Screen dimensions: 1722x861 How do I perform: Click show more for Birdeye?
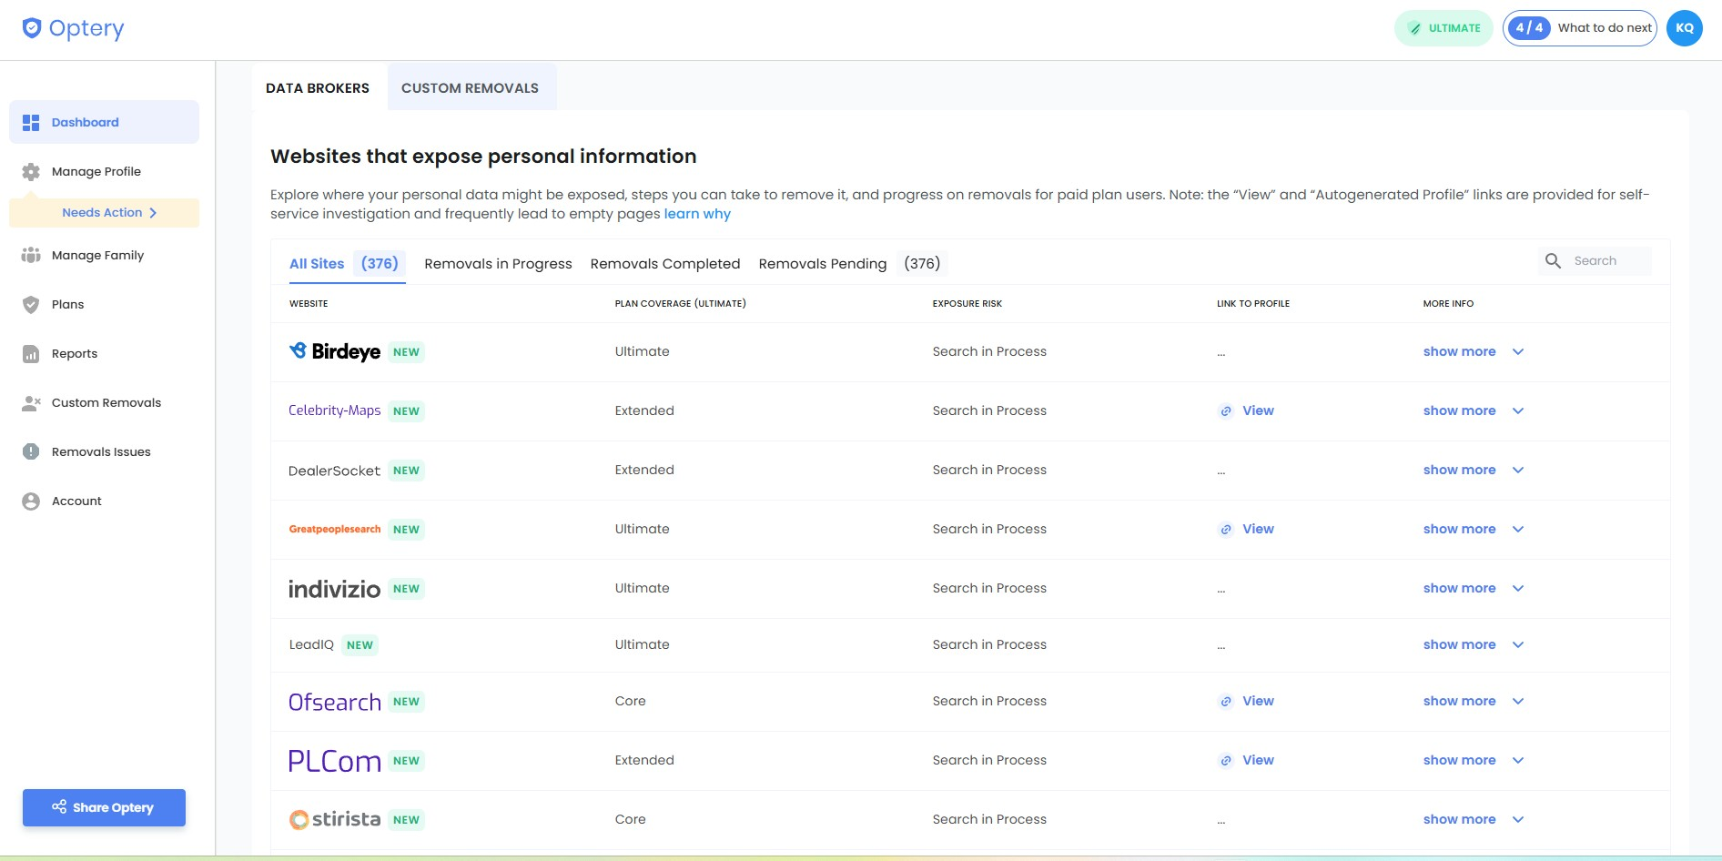click(1459, 352)
